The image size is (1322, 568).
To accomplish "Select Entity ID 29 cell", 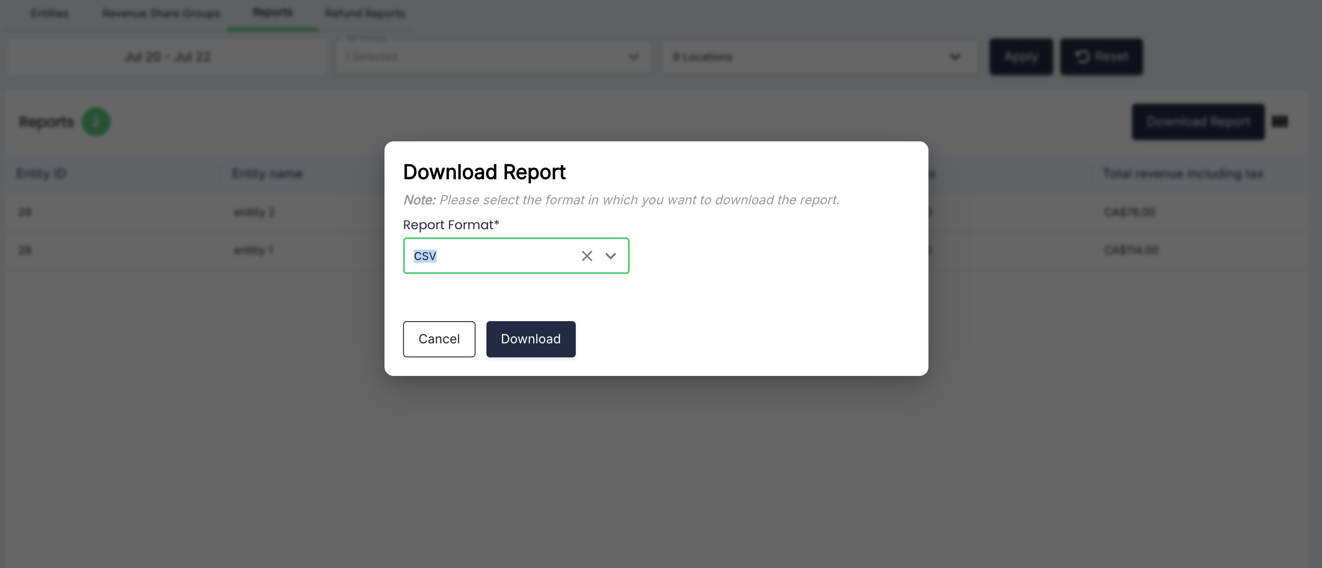I will [x=24, y=212].
